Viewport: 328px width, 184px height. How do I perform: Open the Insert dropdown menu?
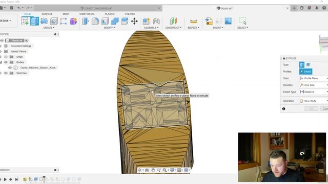coord(218,28)
